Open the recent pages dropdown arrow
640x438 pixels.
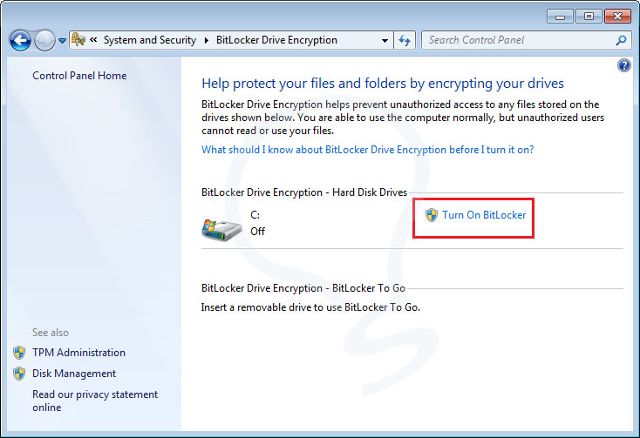(x=62, y=41)
